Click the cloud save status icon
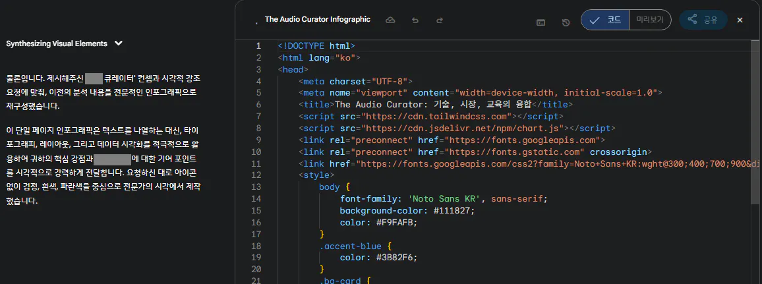Screen dimensions: 762x284 (x=390, y=20)
